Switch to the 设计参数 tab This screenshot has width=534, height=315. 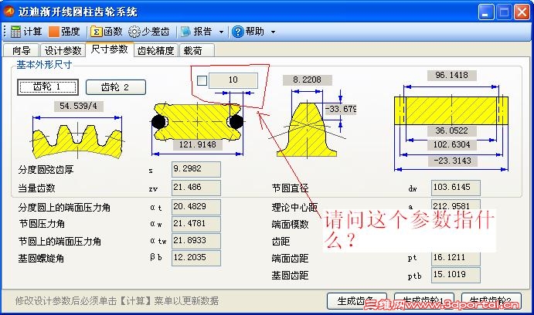(63, 50)
